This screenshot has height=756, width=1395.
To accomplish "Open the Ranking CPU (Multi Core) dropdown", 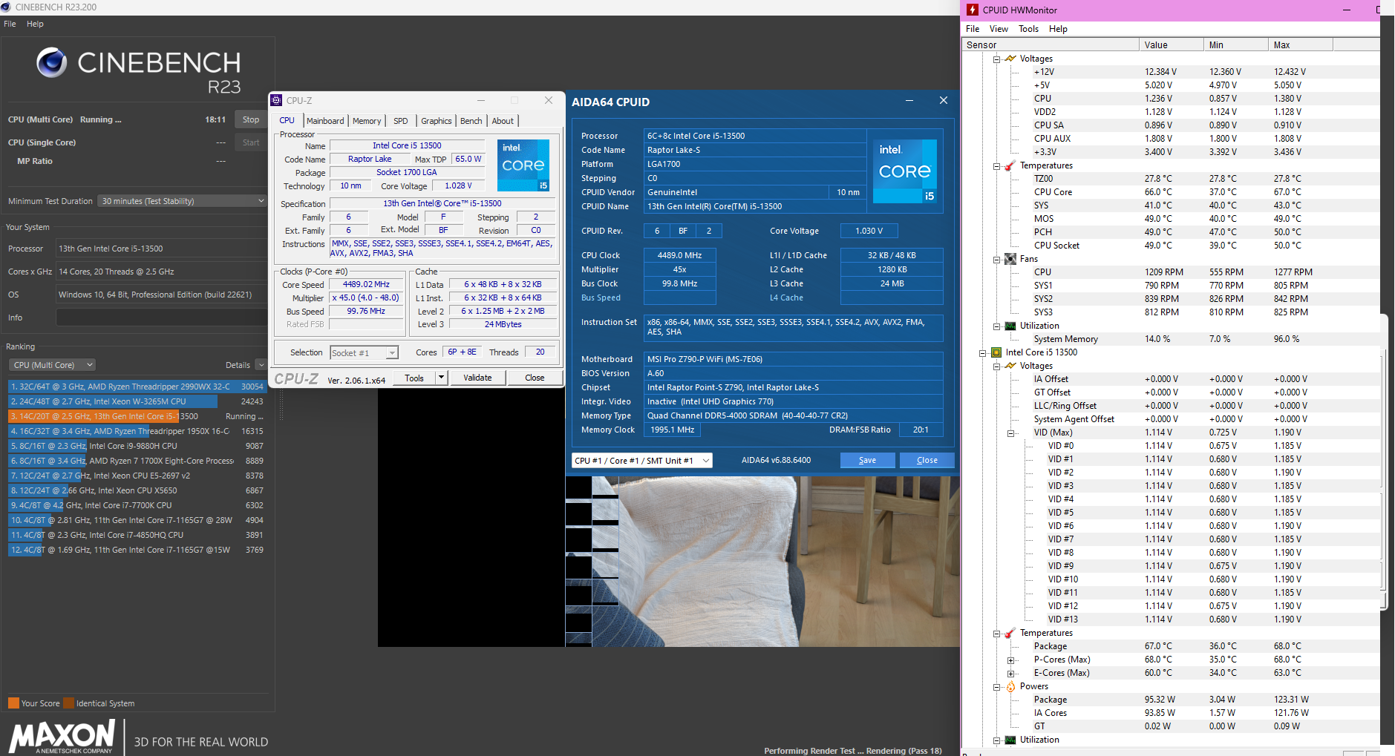I will pos(52,365).
